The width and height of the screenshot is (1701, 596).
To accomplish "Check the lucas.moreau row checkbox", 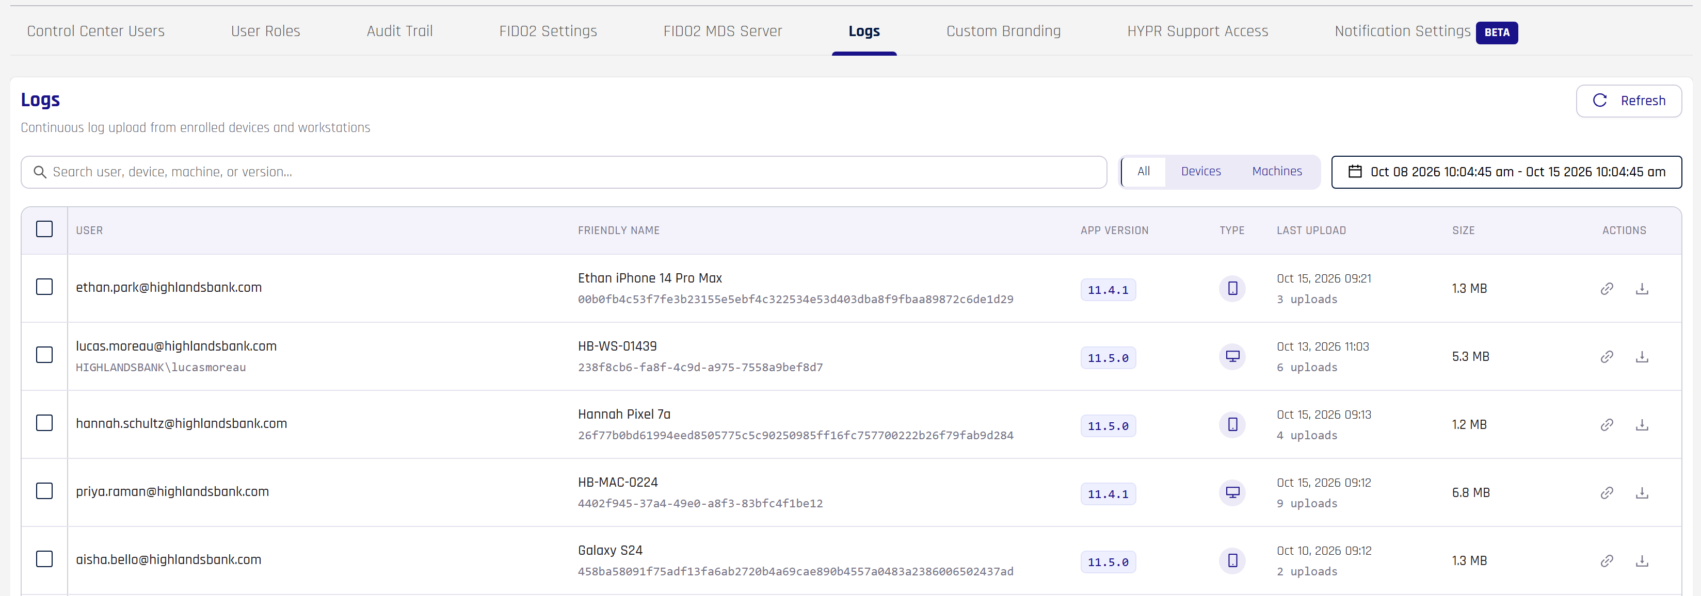I will (44, 354).
